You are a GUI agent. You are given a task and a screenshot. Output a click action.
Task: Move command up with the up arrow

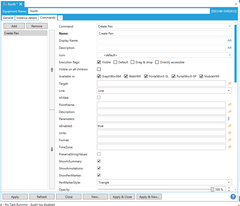[x=52, y=70]
